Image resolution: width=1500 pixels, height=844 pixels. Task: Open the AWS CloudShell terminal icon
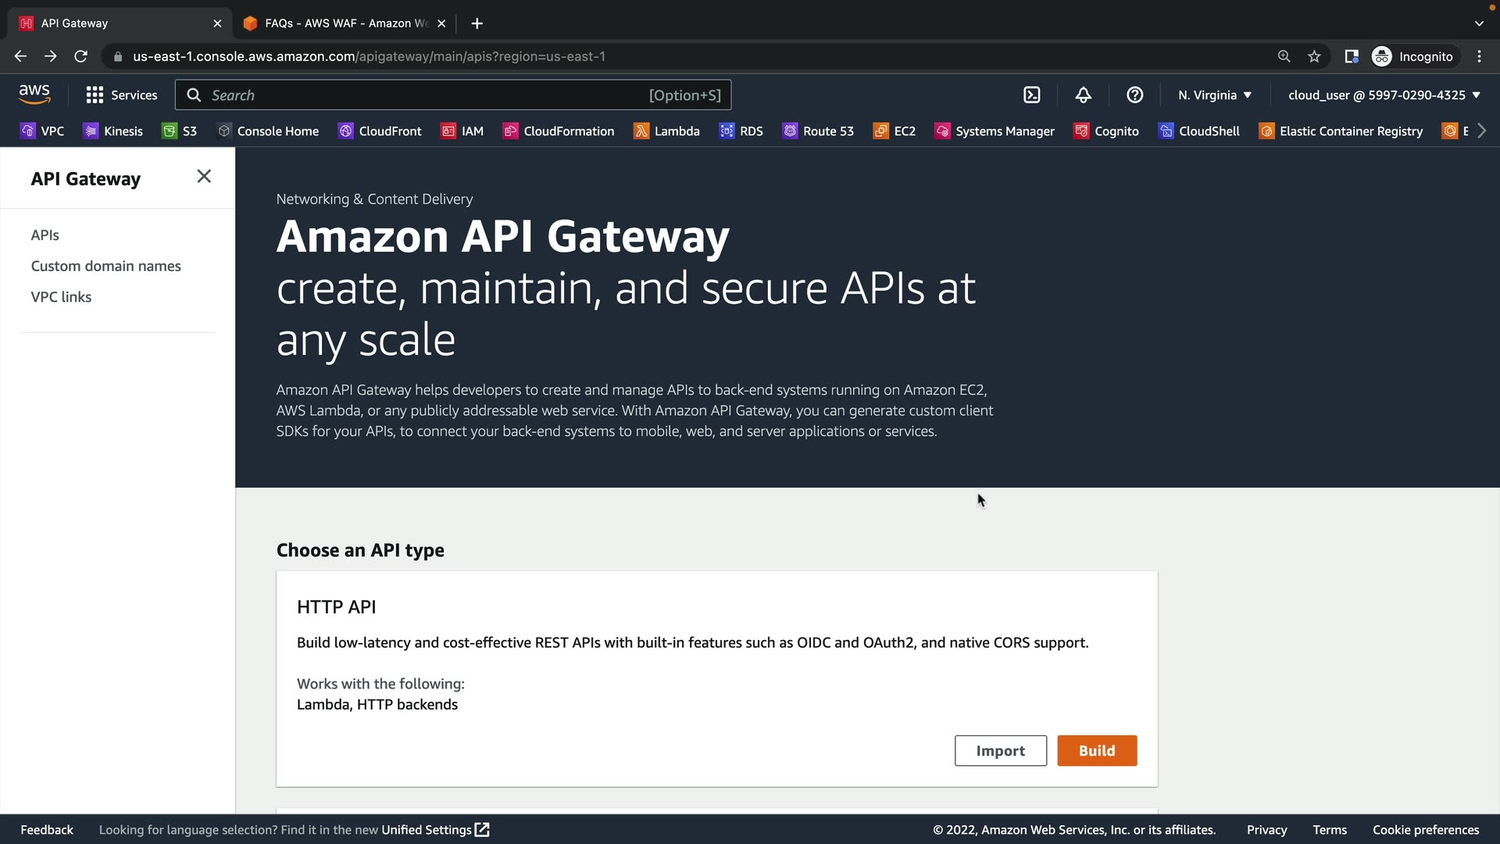click(x=1031, y=95)
